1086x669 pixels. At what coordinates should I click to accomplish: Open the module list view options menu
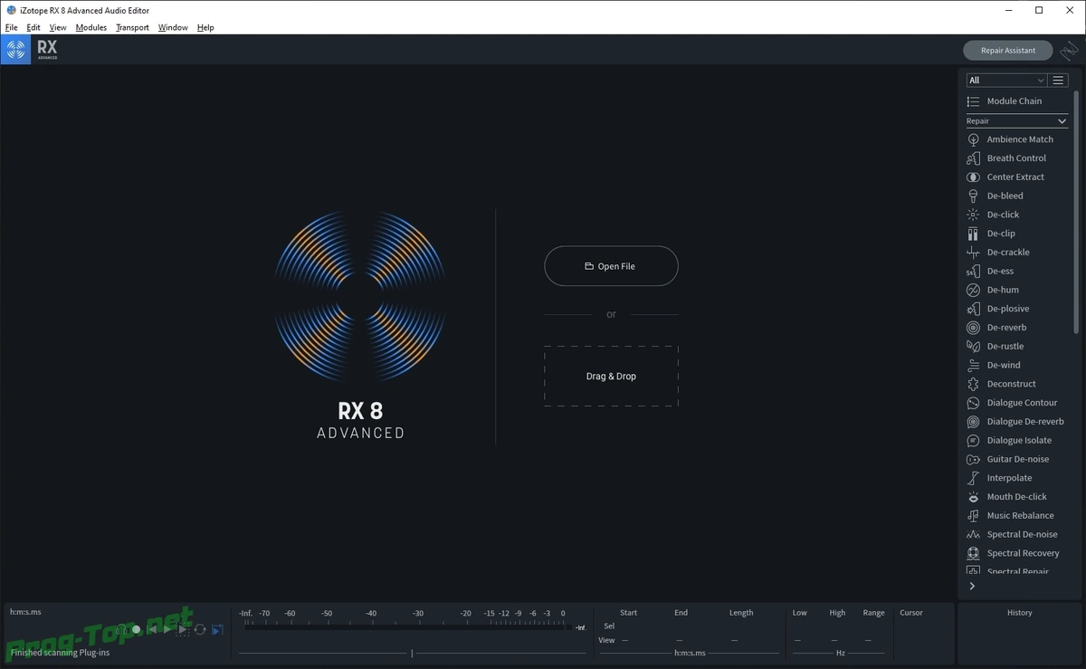coord(1059,81)
